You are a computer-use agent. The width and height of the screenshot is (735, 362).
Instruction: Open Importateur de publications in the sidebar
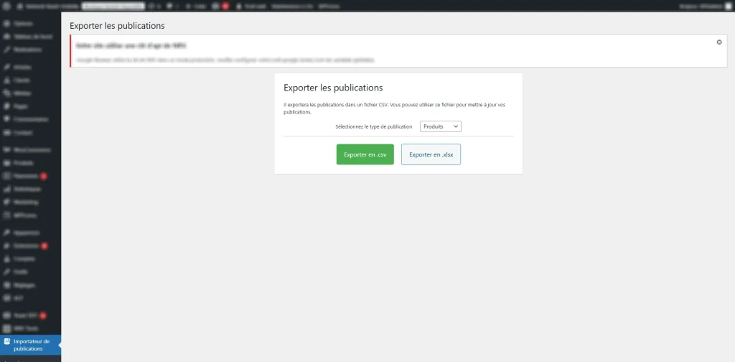pos(30,345)
